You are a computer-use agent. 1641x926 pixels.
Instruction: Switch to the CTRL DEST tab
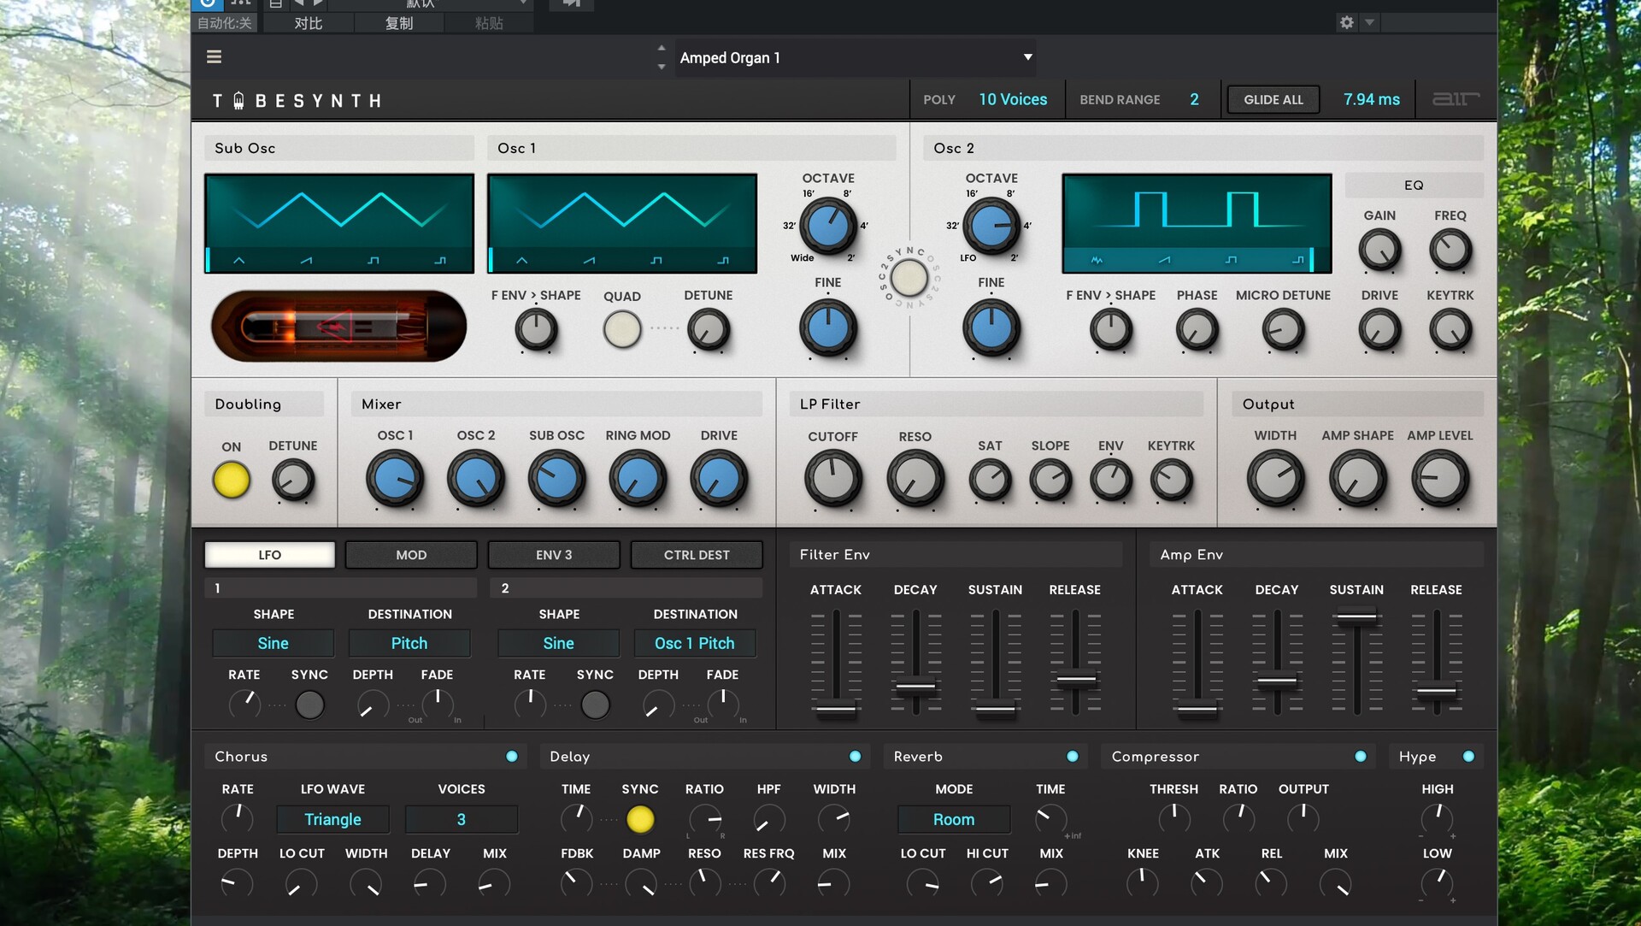coord(696,555)
